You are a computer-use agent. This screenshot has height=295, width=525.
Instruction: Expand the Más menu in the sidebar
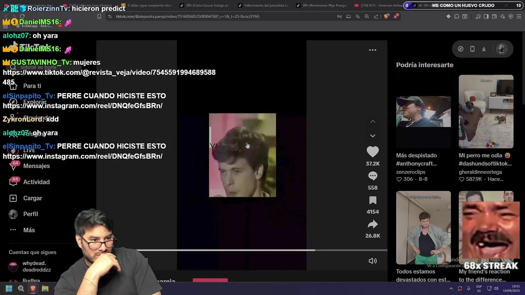[29, 230]
